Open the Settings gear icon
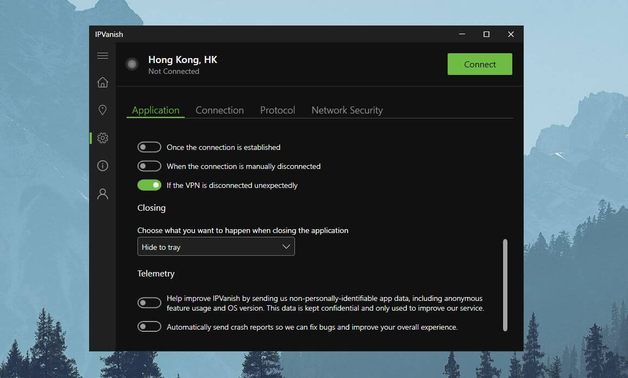Image resolution: width=628 pixels, height=378 pixels. [x=103, y=138]
